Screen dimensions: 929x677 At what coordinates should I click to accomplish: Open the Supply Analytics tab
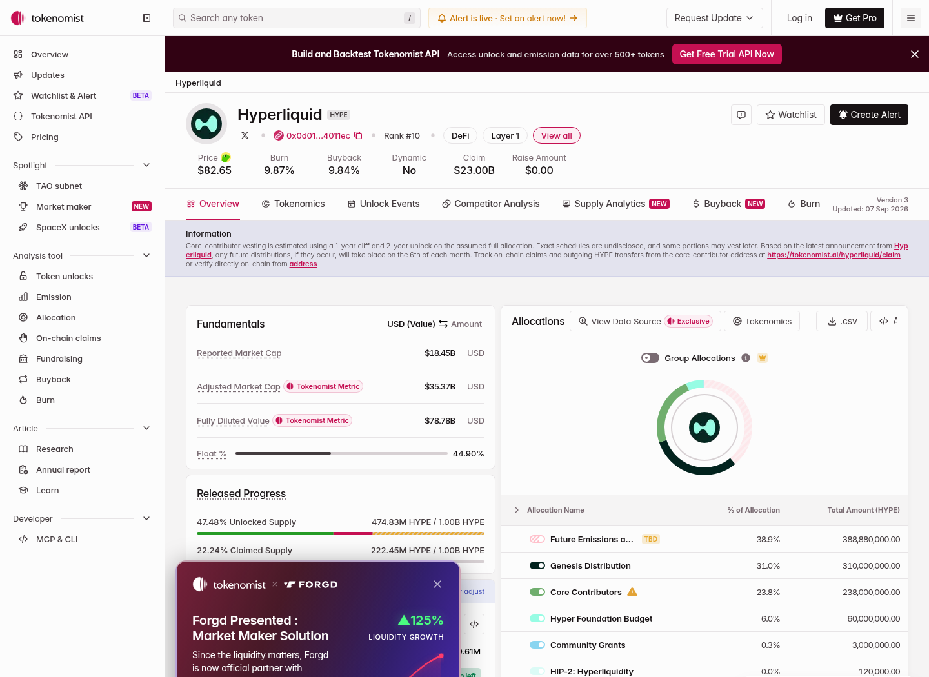coord(615,204)
